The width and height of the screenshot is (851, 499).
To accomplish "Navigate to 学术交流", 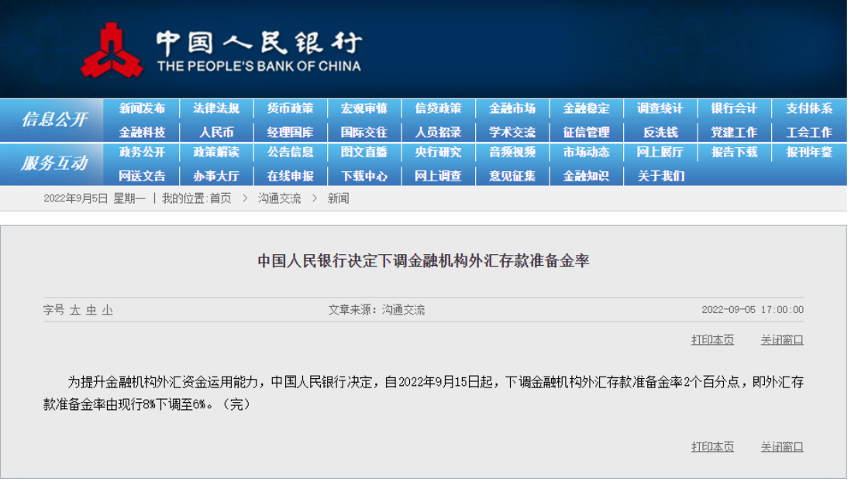I will coord(512,132).
